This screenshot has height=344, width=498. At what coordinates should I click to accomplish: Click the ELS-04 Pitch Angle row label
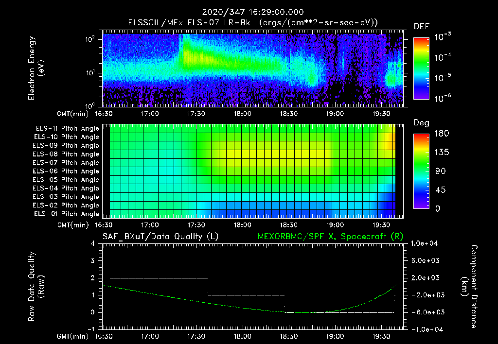(66, 188)
